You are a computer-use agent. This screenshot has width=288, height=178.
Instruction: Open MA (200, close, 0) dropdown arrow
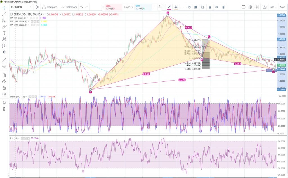pyautogui.click(x=28, y=25)
